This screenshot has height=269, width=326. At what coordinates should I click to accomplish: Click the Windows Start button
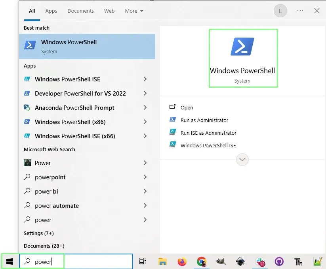click(10, 261)
